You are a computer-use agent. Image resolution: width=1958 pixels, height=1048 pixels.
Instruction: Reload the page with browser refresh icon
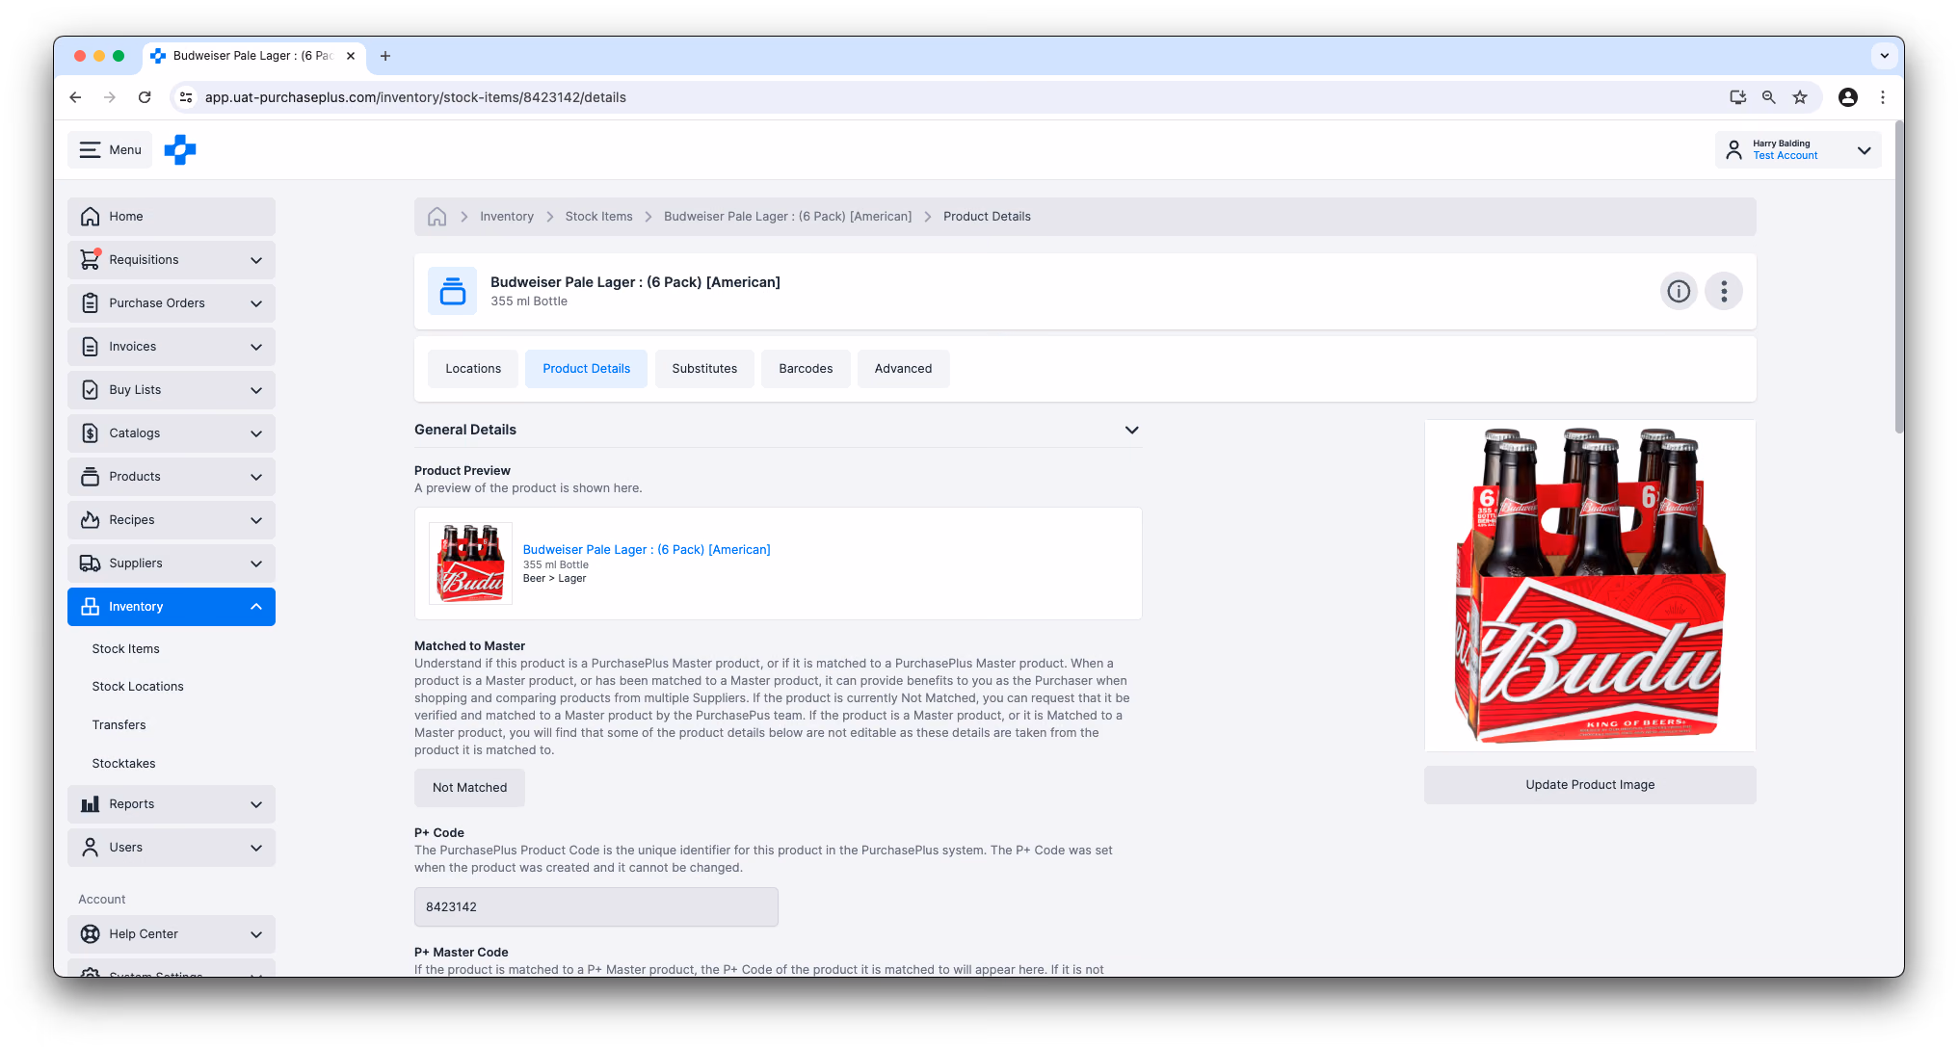pyautogui.click(x=145, y=97)
